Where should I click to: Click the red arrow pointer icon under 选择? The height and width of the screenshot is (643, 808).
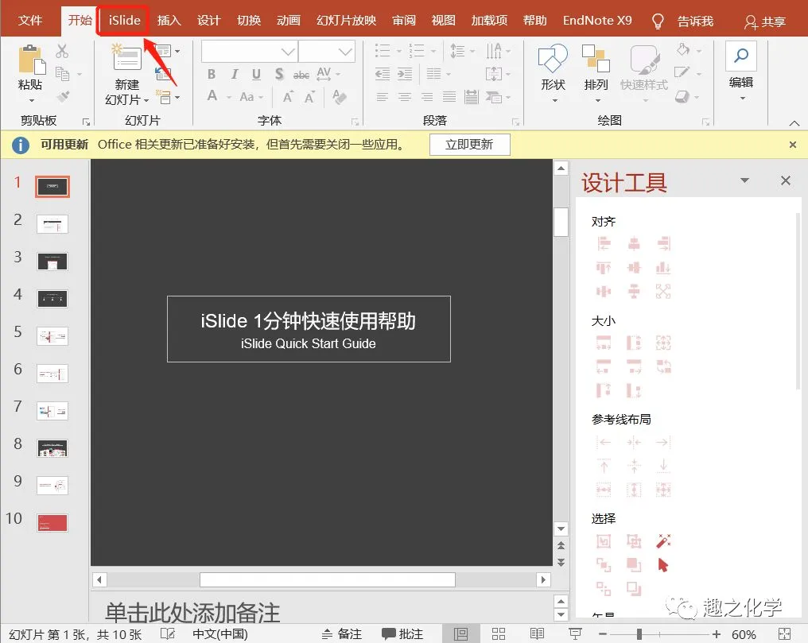click(663, 565)
